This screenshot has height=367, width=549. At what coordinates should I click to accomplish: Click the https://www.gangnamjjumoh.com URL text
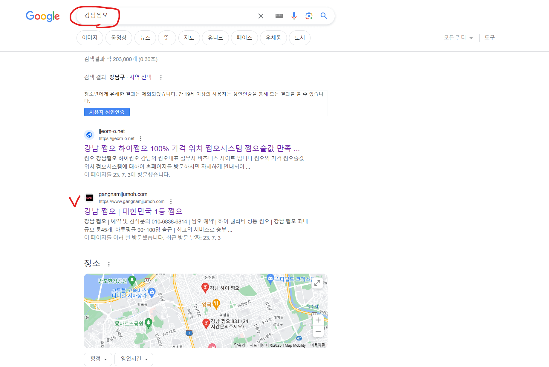click(131, 201)
